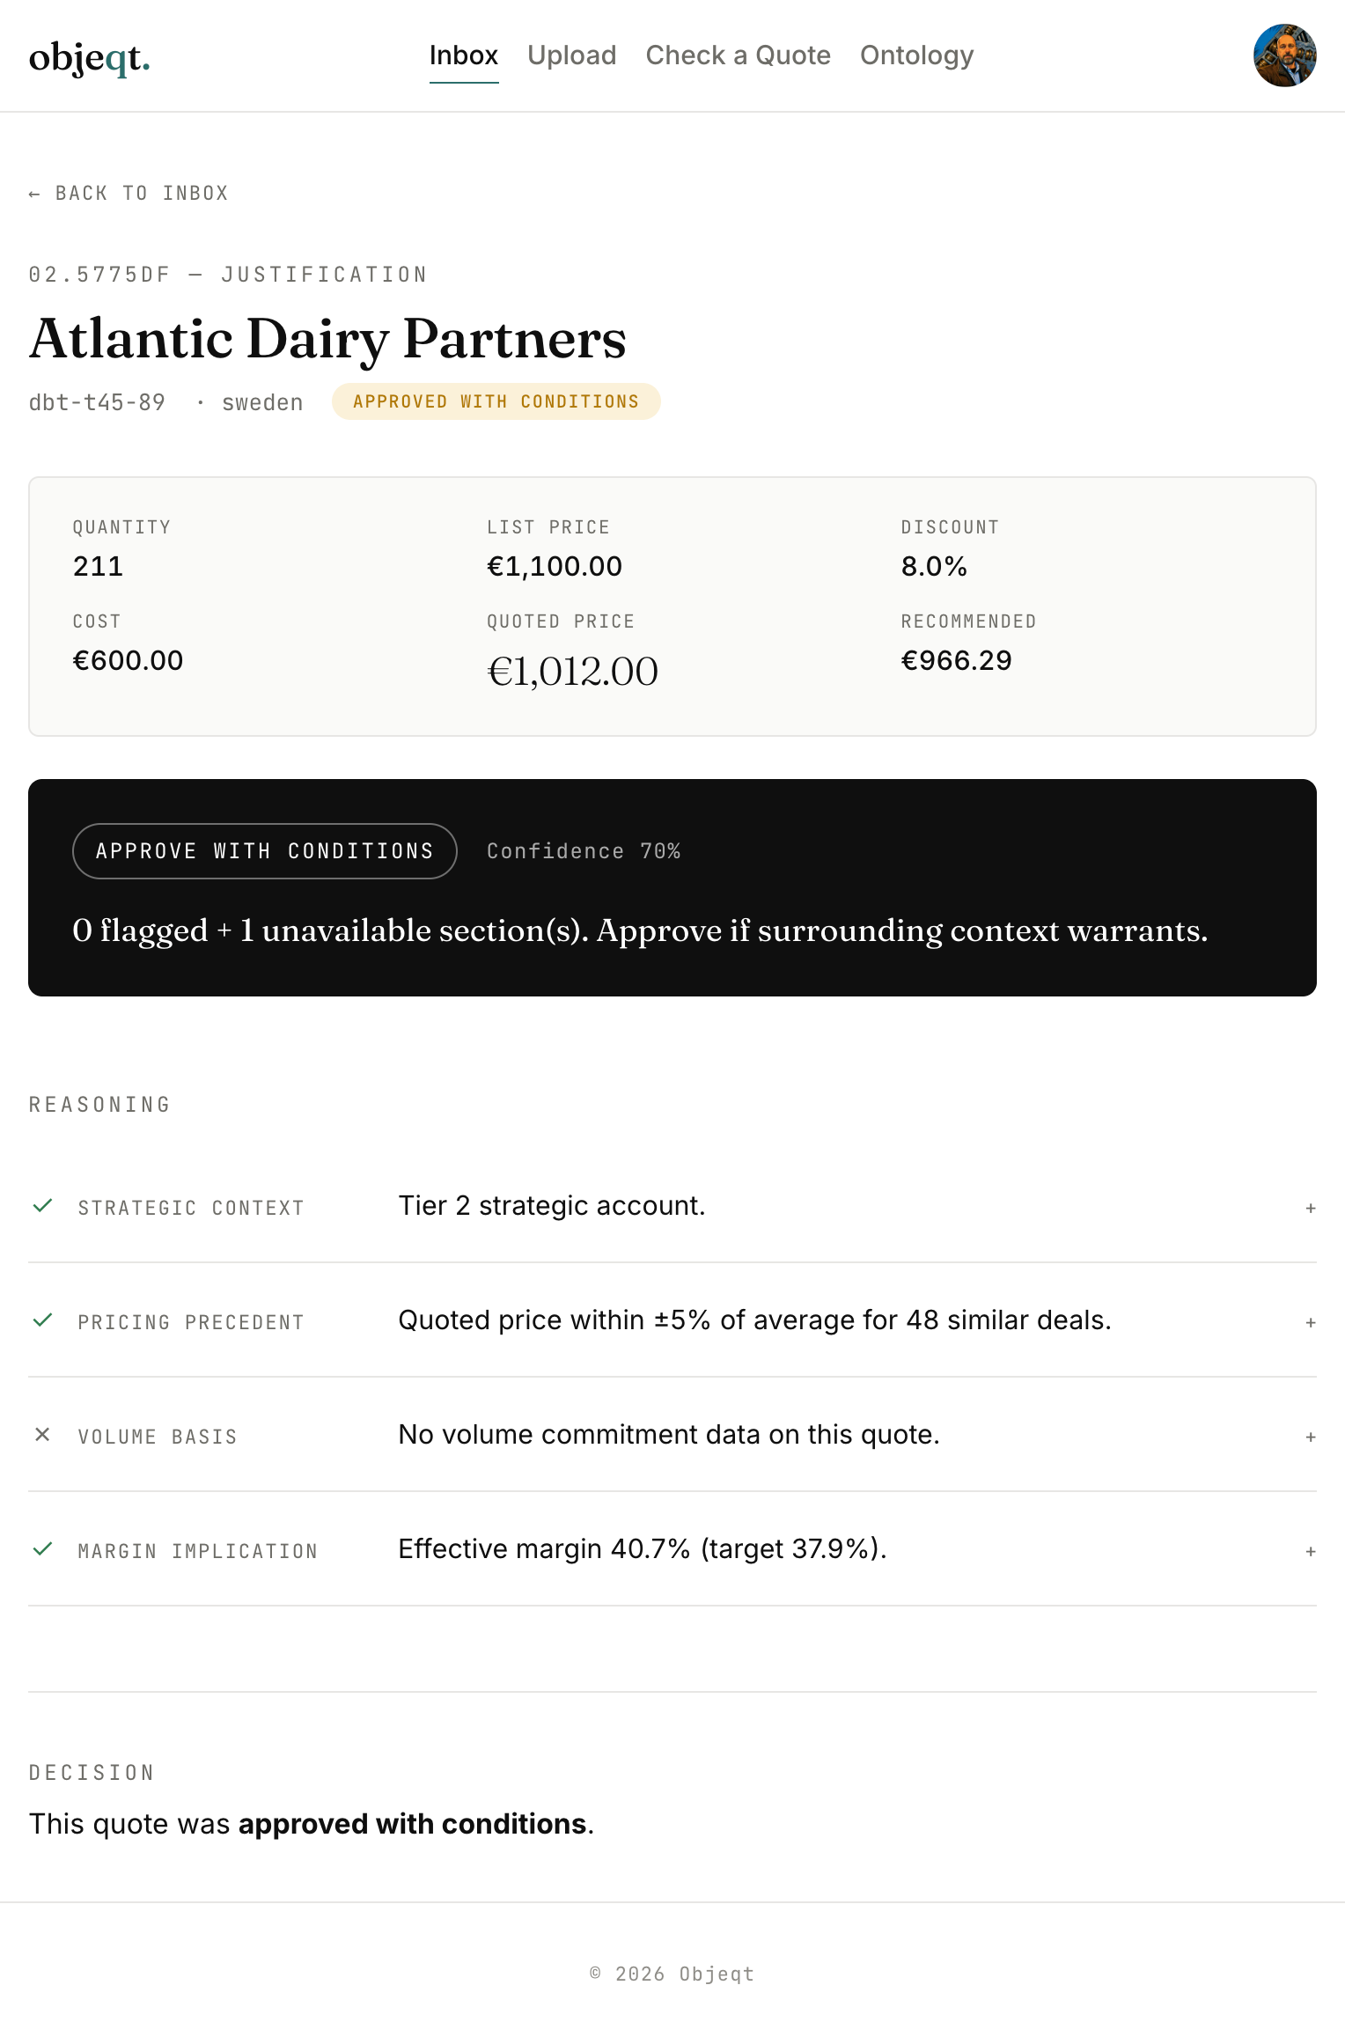Select the quoted price €1,012.00 value

coord(573,673)
